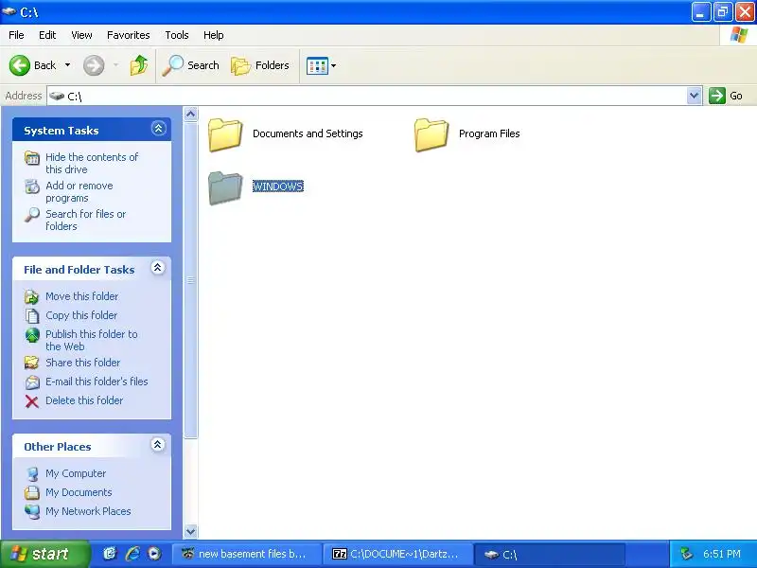Click the green Back arrow button

click(x=20, y=65)
